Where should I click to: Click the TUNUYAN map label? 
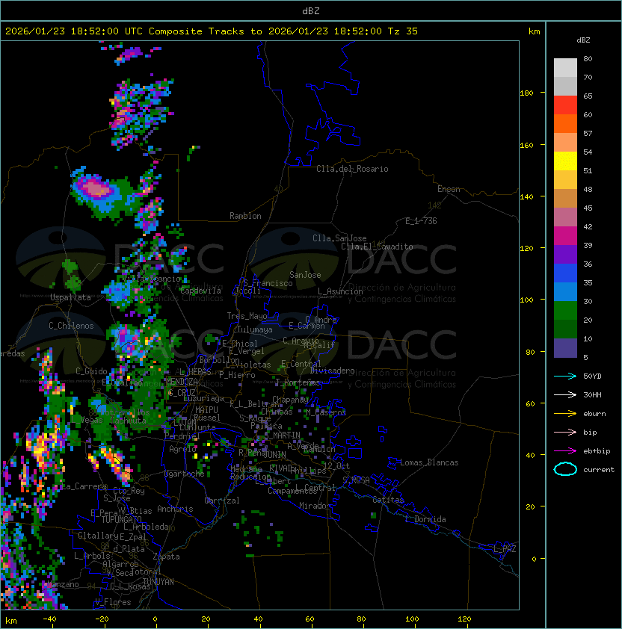point(158,582)
